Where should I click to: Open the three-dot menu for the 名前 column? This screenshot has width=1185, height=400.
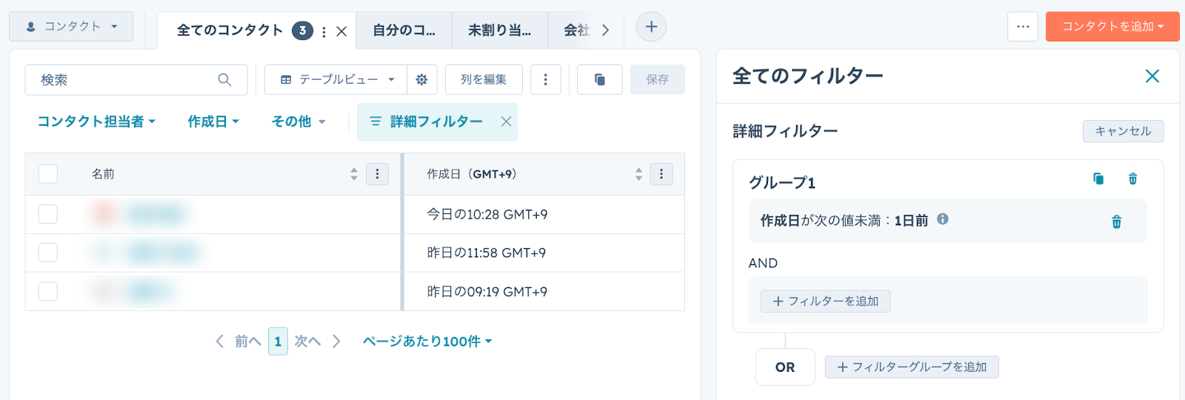(x=377, y=174)
